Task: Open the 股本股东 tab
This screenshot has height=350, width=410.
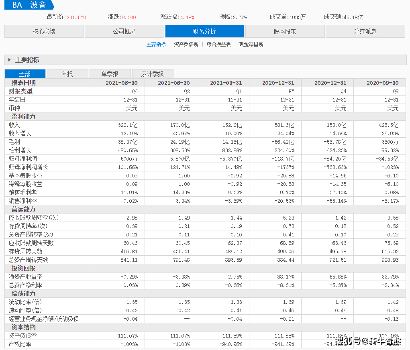Action: tap(285, 31)
